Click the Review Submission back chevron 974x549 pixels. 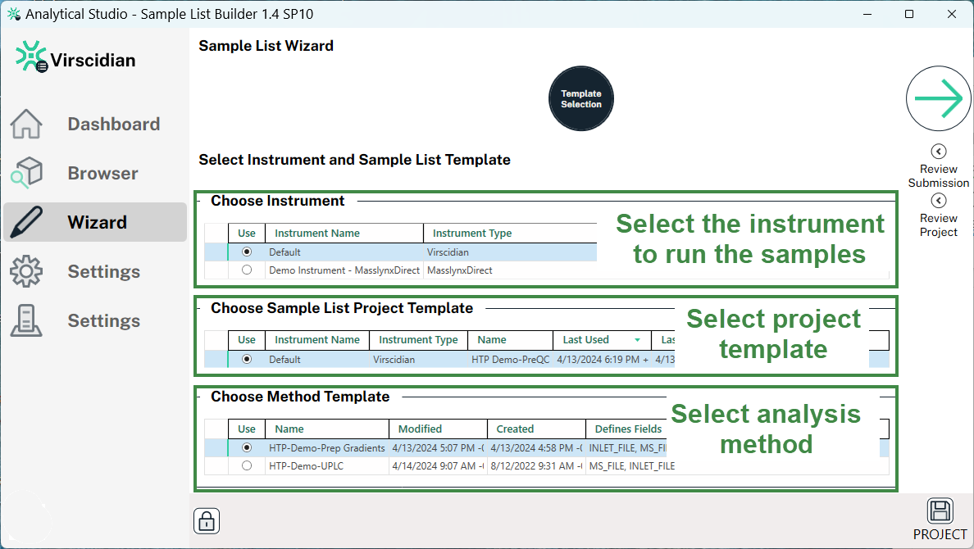[939, 152]
